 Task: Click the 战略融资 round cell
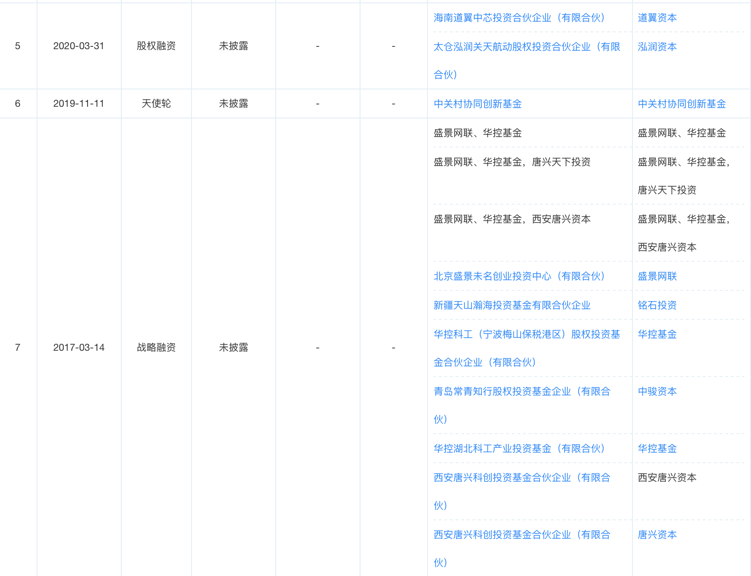[x=156, y=347]
